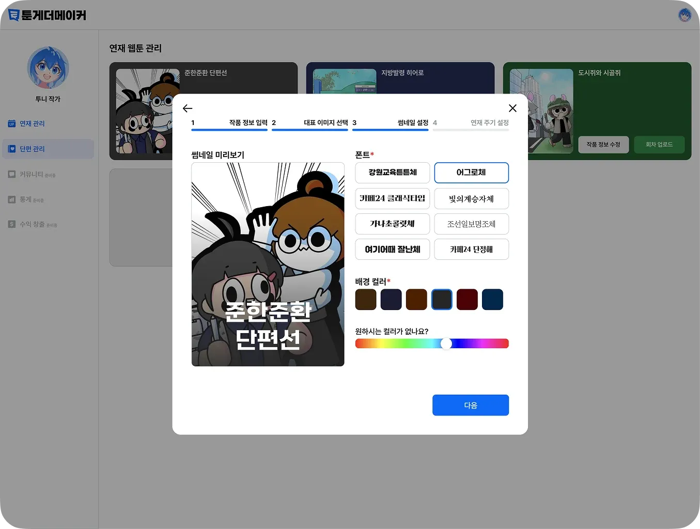Pick the dark navy background swatch
Screen dimensions: 700x529
(x=391, y=300)
